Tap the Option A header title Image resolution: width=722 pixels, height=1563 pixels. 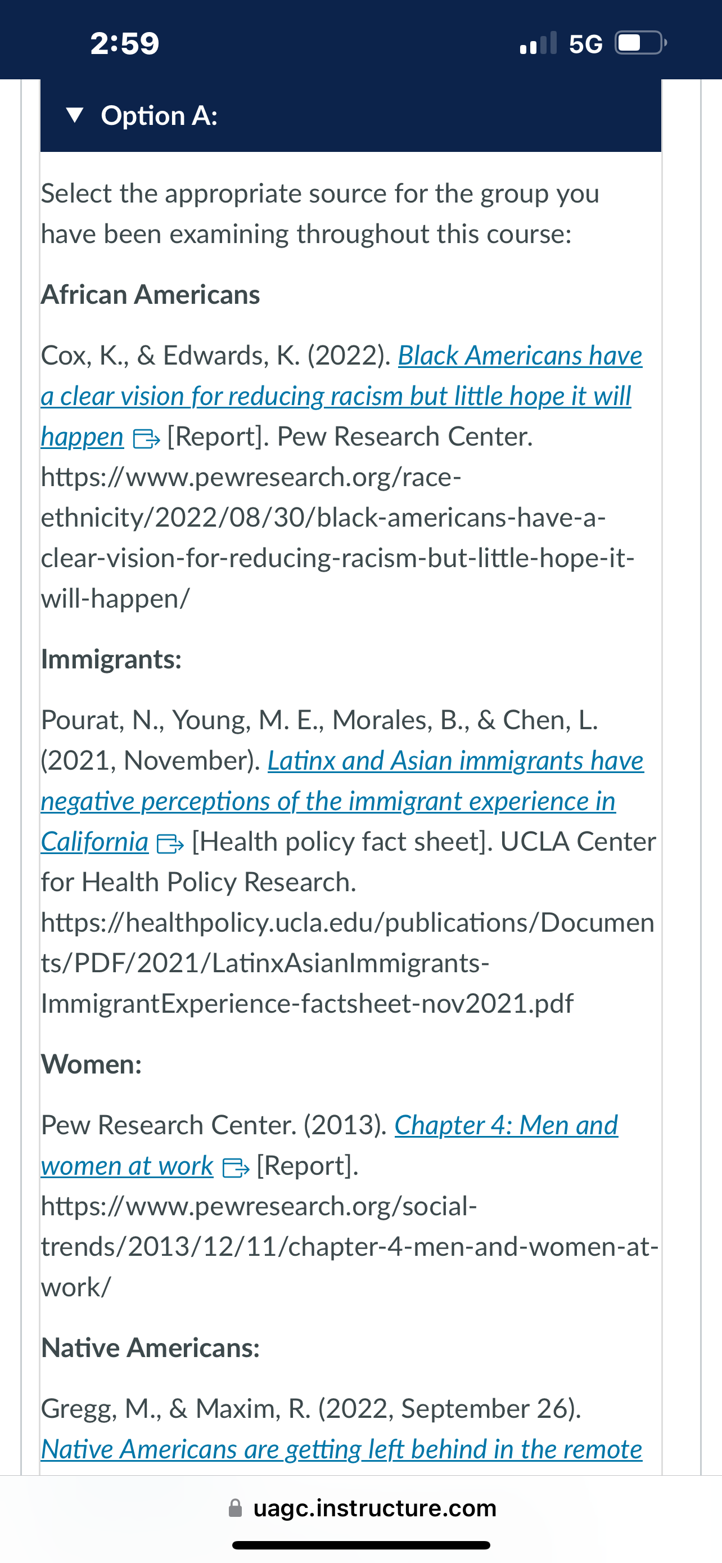[x=159, y=115]
